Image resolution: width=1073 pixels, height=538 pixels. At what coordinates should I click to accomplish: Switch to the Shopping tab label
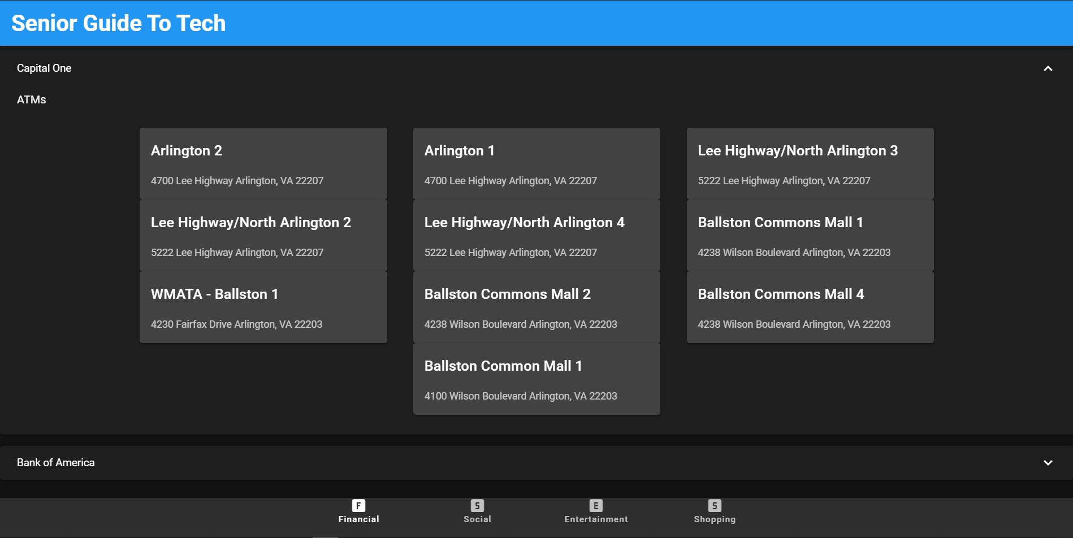[x=715, y=519]
